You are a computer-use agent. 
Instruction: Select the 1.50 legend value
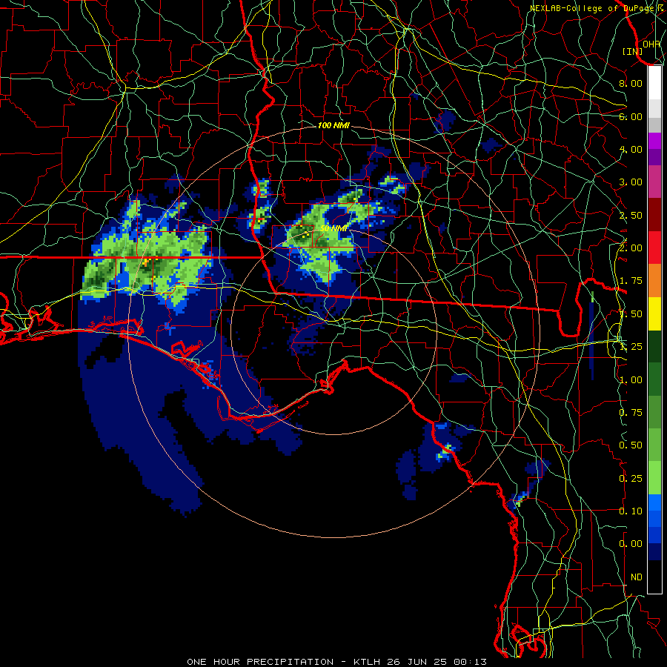pyautogui.click(x=631, y=314)
